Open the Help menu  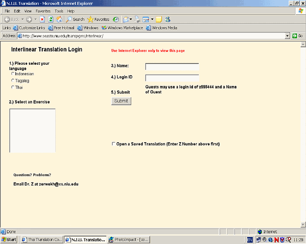tap(71, 11)
